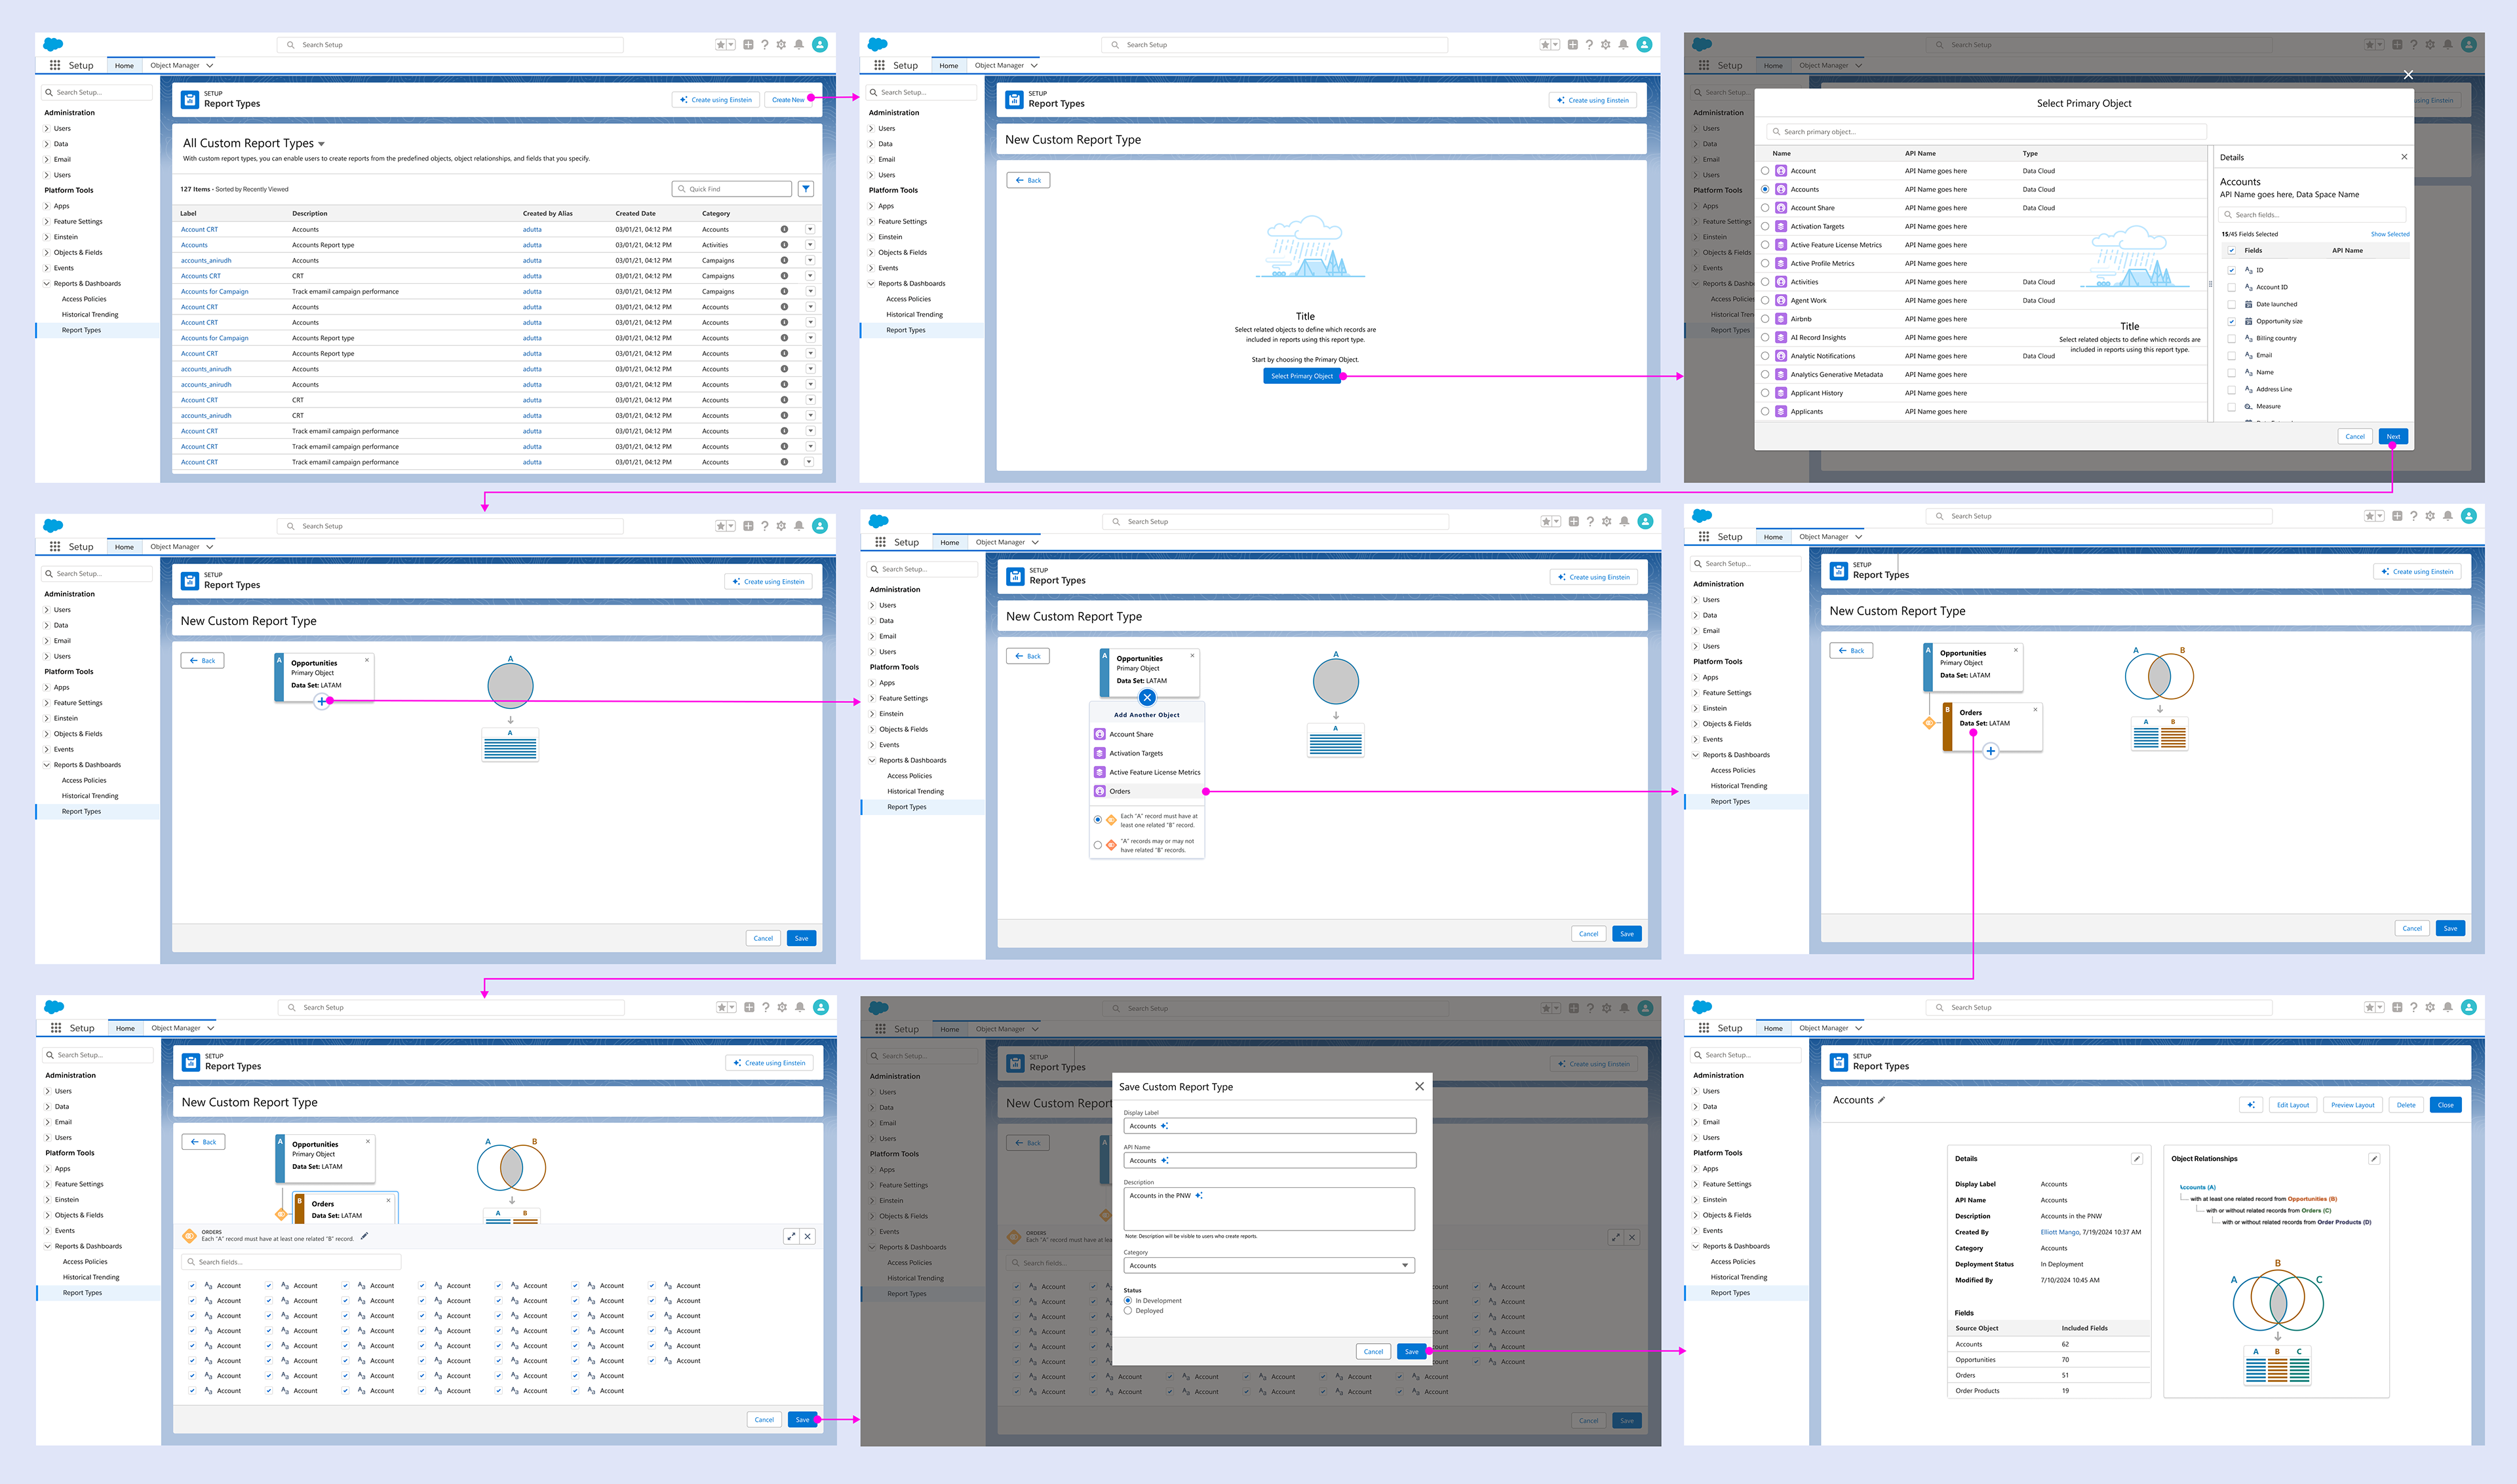Screen dimensions: 2517x1484
Task: Open Home tab on All Custom Report Types page
Action: click(x=124, y=66)
